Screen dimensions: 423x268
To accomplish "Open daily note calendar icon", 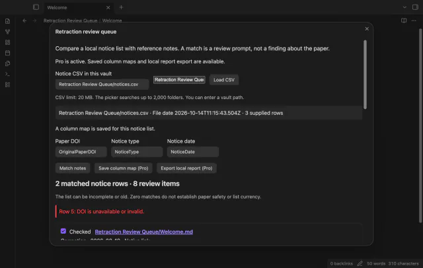I will 7,53.
